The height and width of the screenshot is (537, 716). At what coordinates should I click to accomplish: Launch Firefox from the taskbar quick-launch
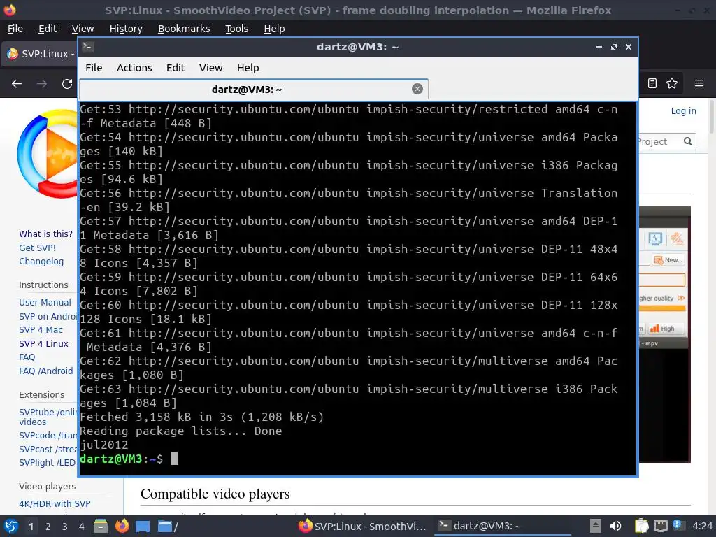click(x=122, y=526)
